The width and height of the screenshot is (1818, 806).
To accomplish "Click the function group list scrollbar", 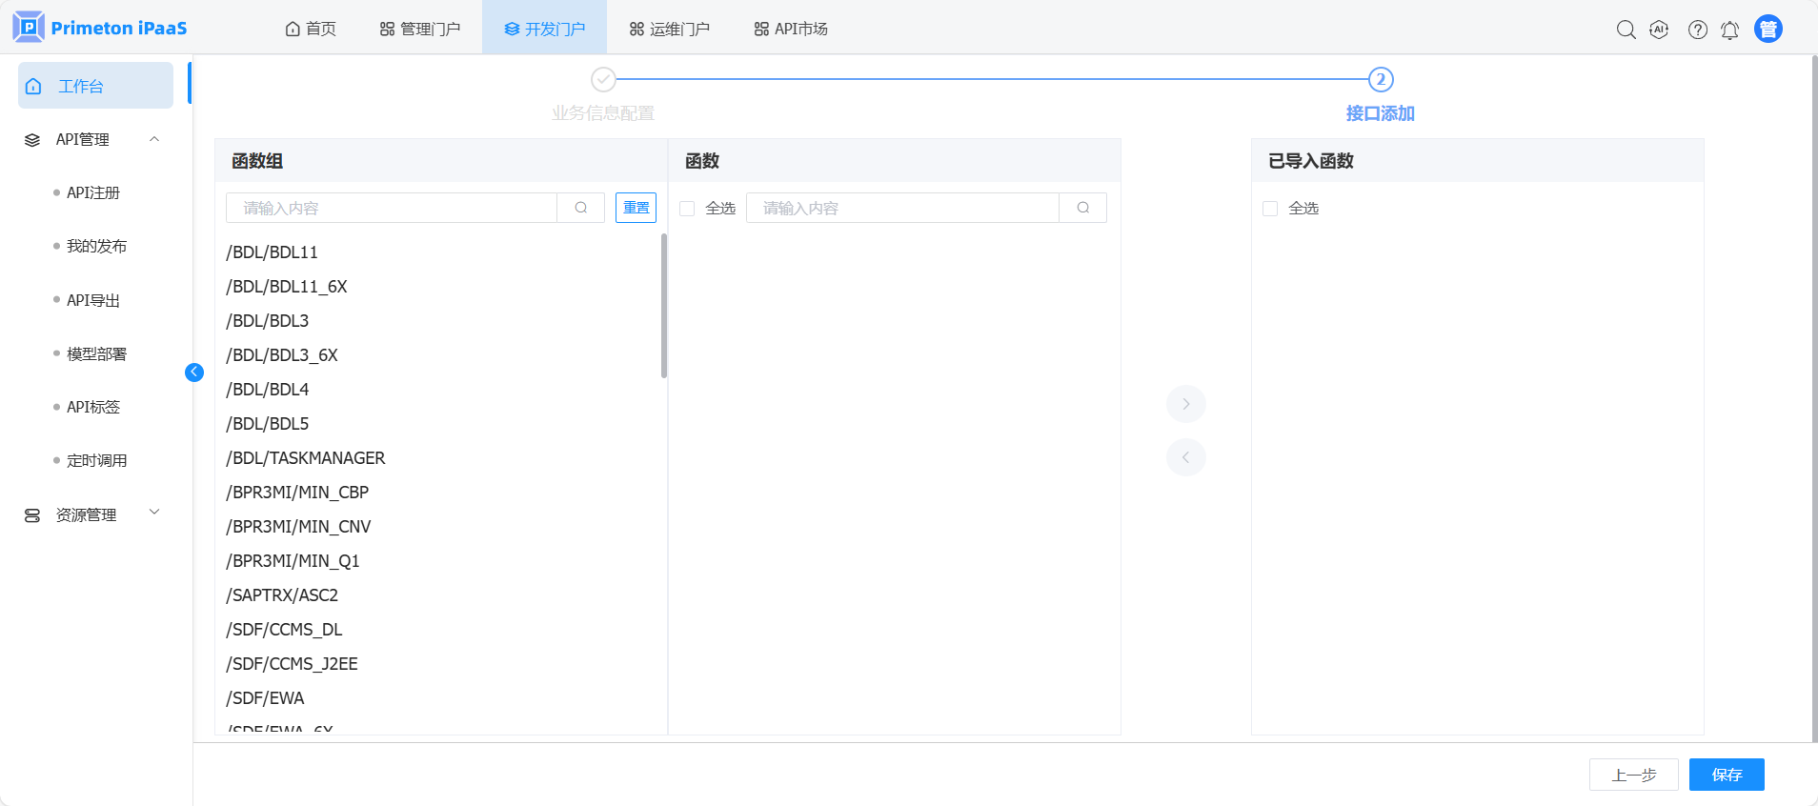I will (x=663, y=305).
